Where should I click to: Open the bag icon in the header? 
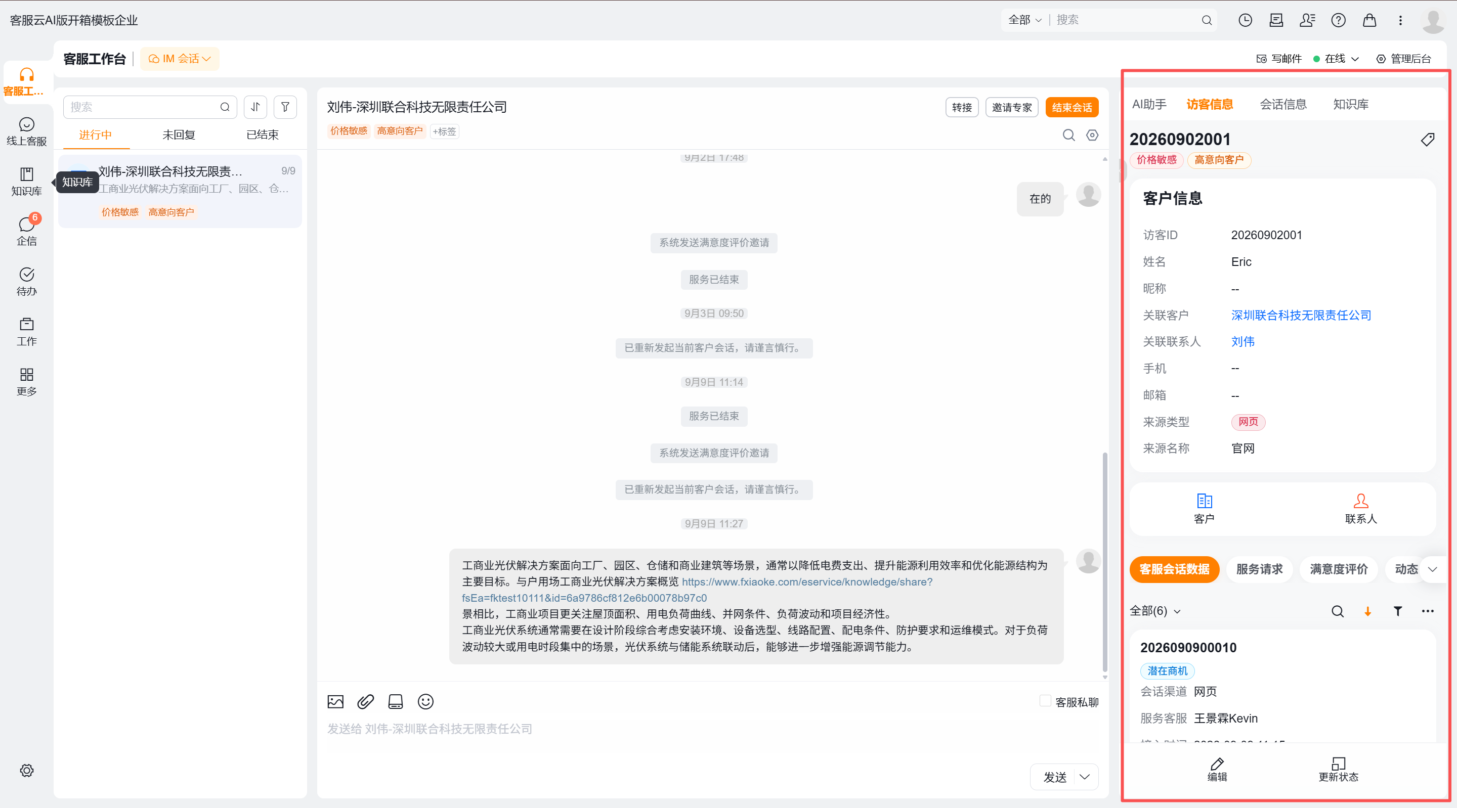(1369, 20)
